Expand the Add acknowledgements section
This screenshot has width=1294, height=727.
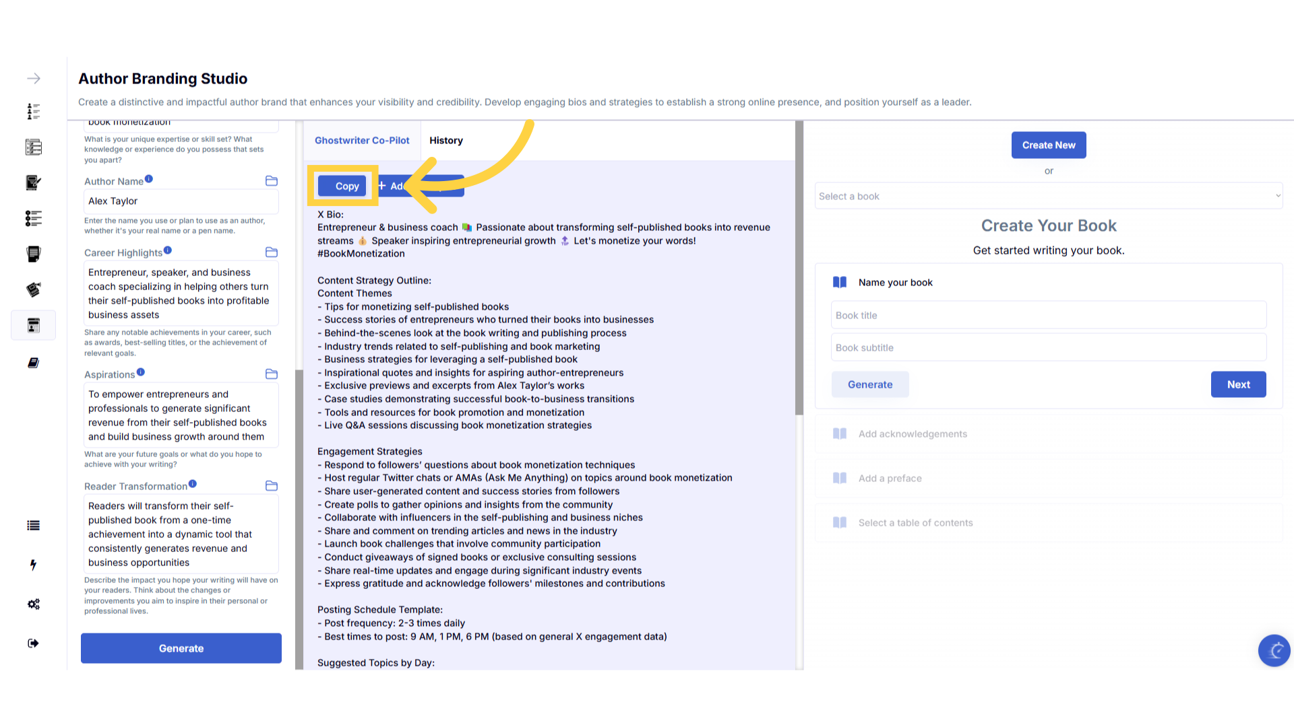point(913,434)
